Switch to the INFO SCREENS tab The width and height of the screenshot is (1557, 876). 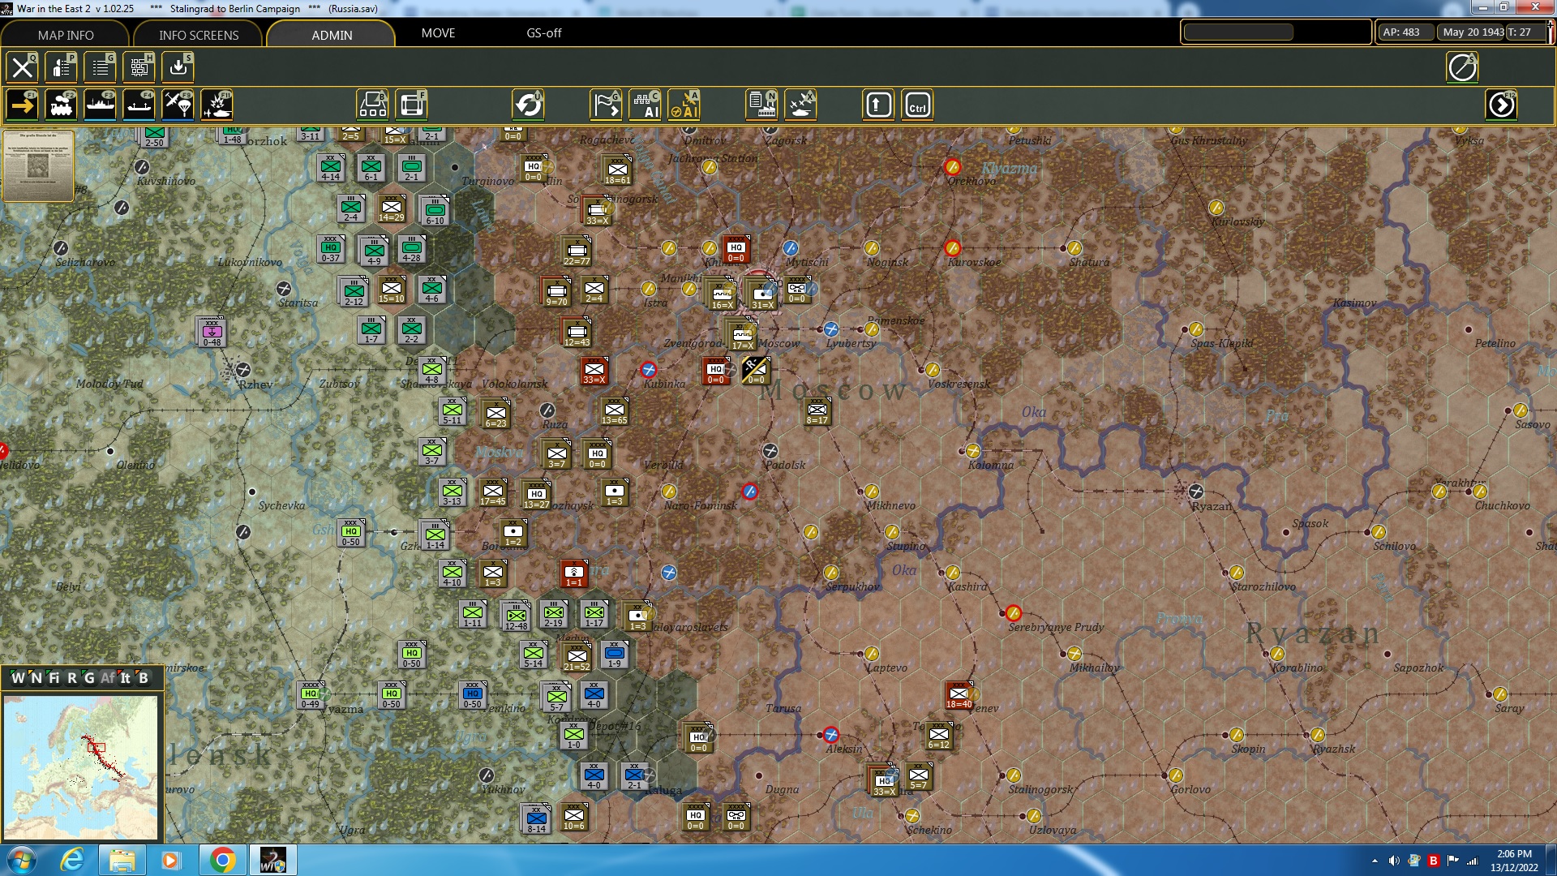click(197, 35)
